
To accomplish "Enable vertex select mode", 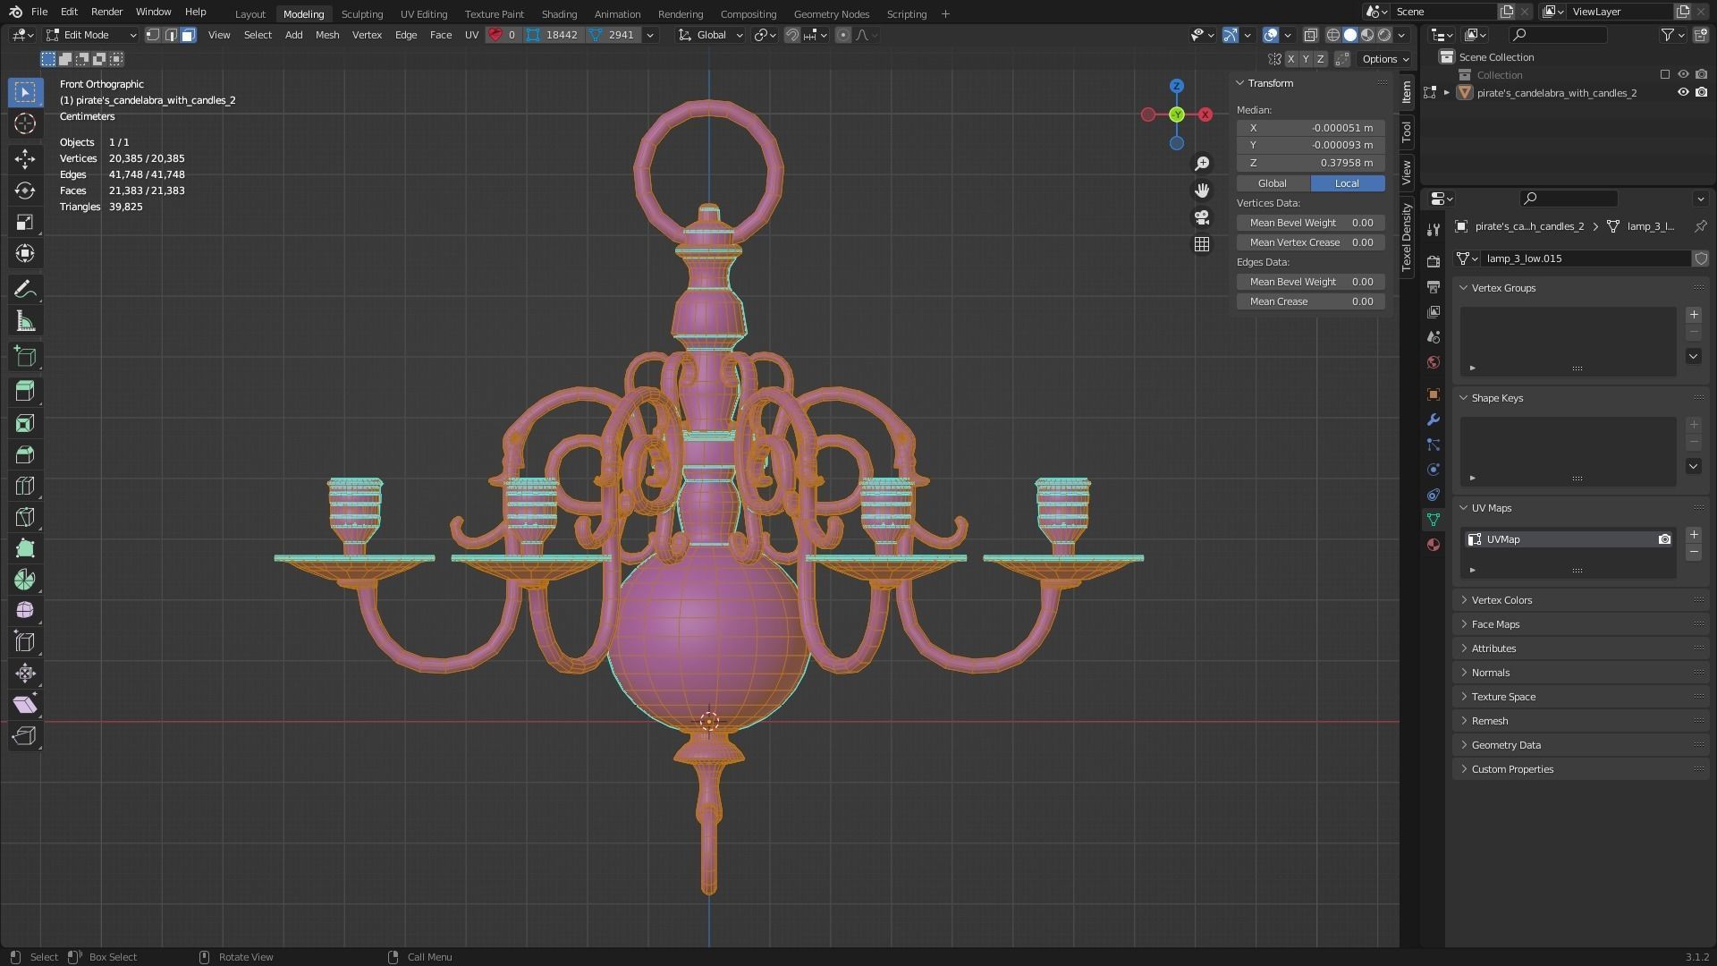I will (x=153, y=35).
